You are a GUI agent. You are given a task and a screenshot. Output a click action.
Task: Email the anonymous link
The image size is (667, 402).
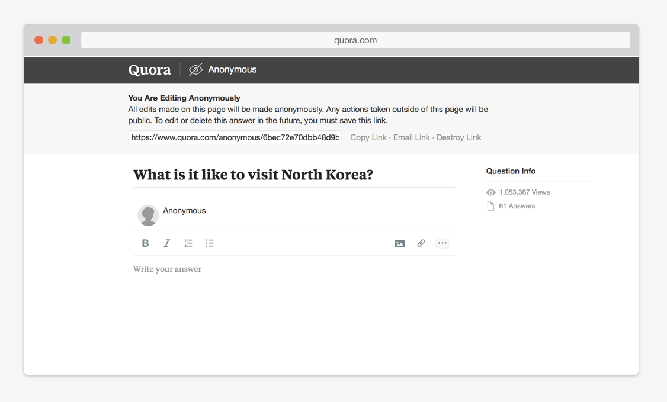(x=411, y=137)
